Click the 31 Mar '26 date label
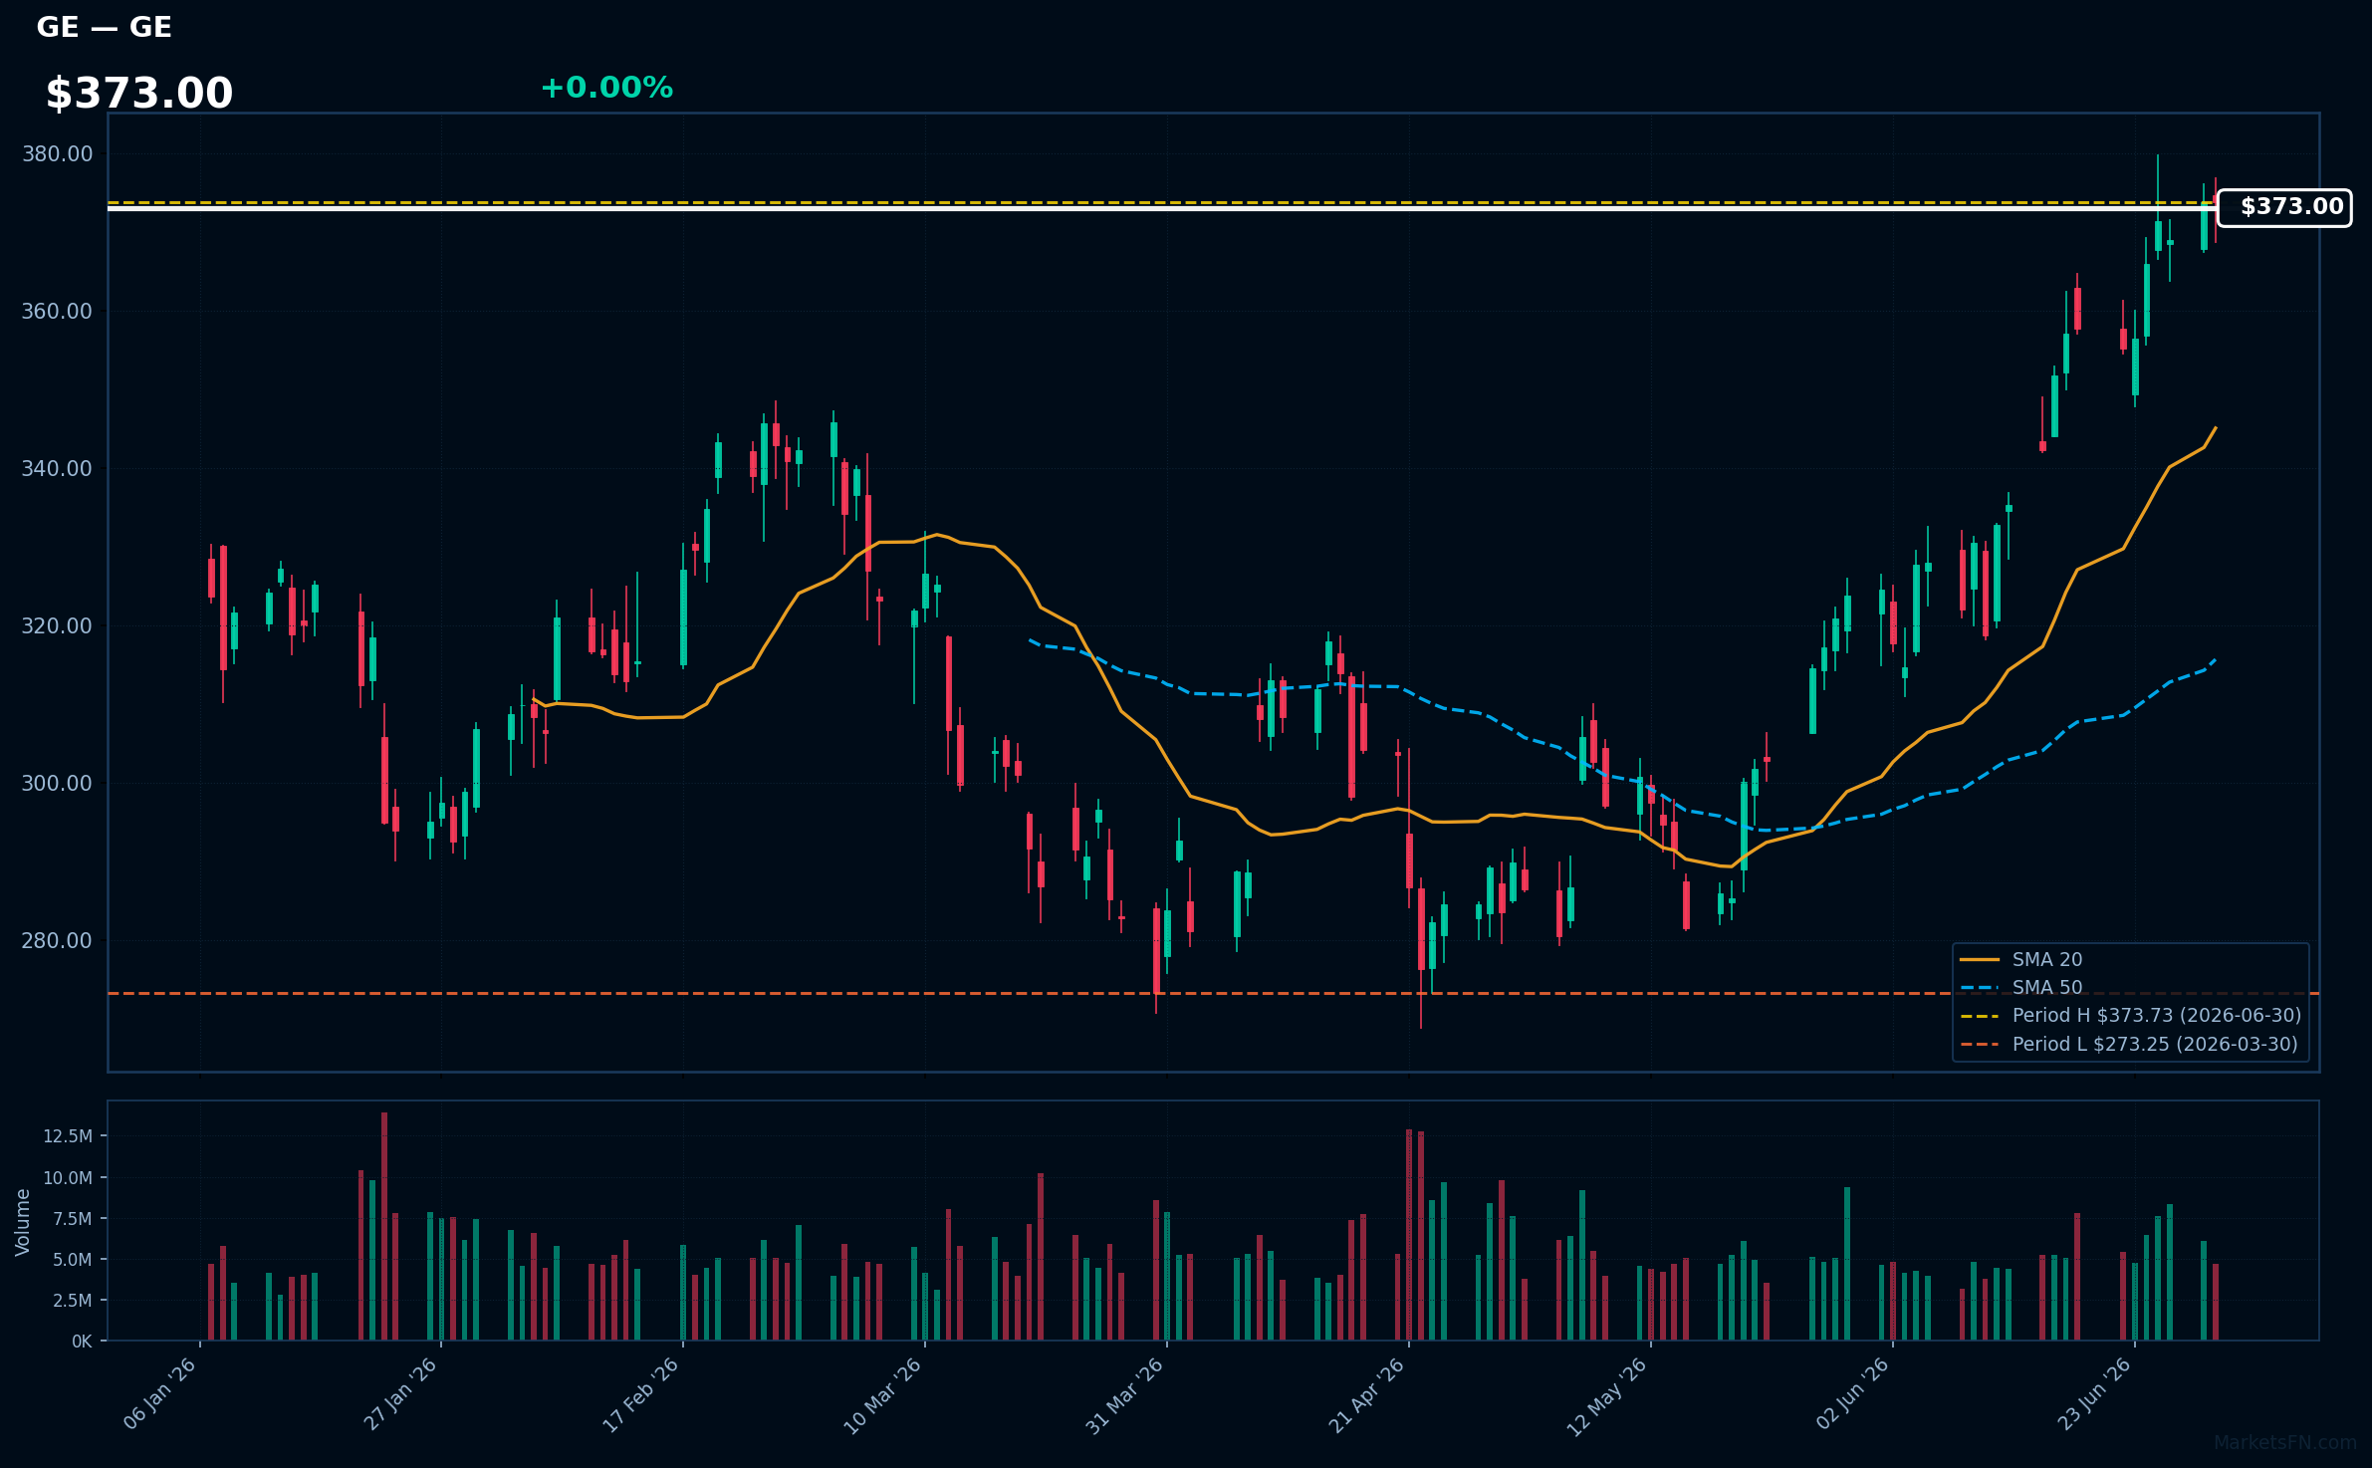Viewport: 2372px width, 1468px height. tap(1125, 1395)
